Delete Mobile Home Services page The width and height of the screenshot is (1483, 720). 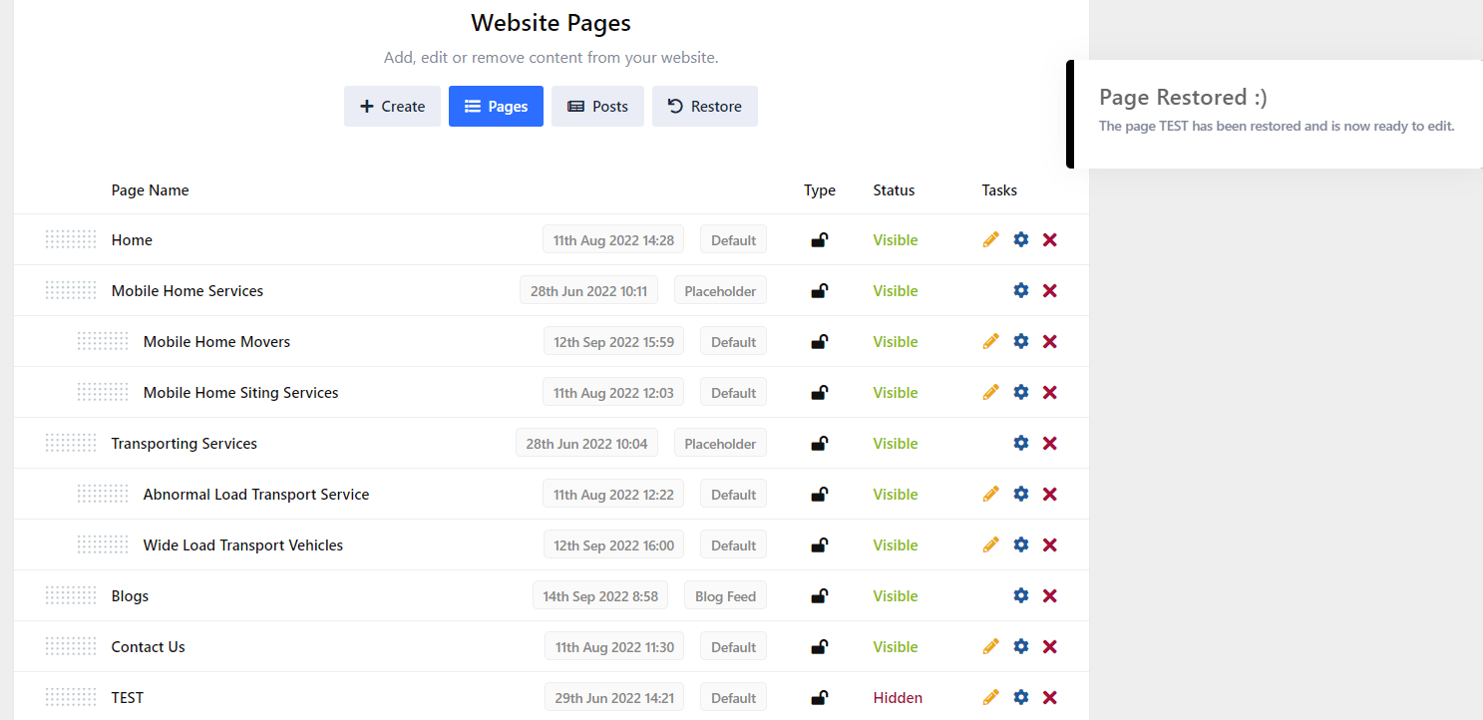tap(1049, 290)
